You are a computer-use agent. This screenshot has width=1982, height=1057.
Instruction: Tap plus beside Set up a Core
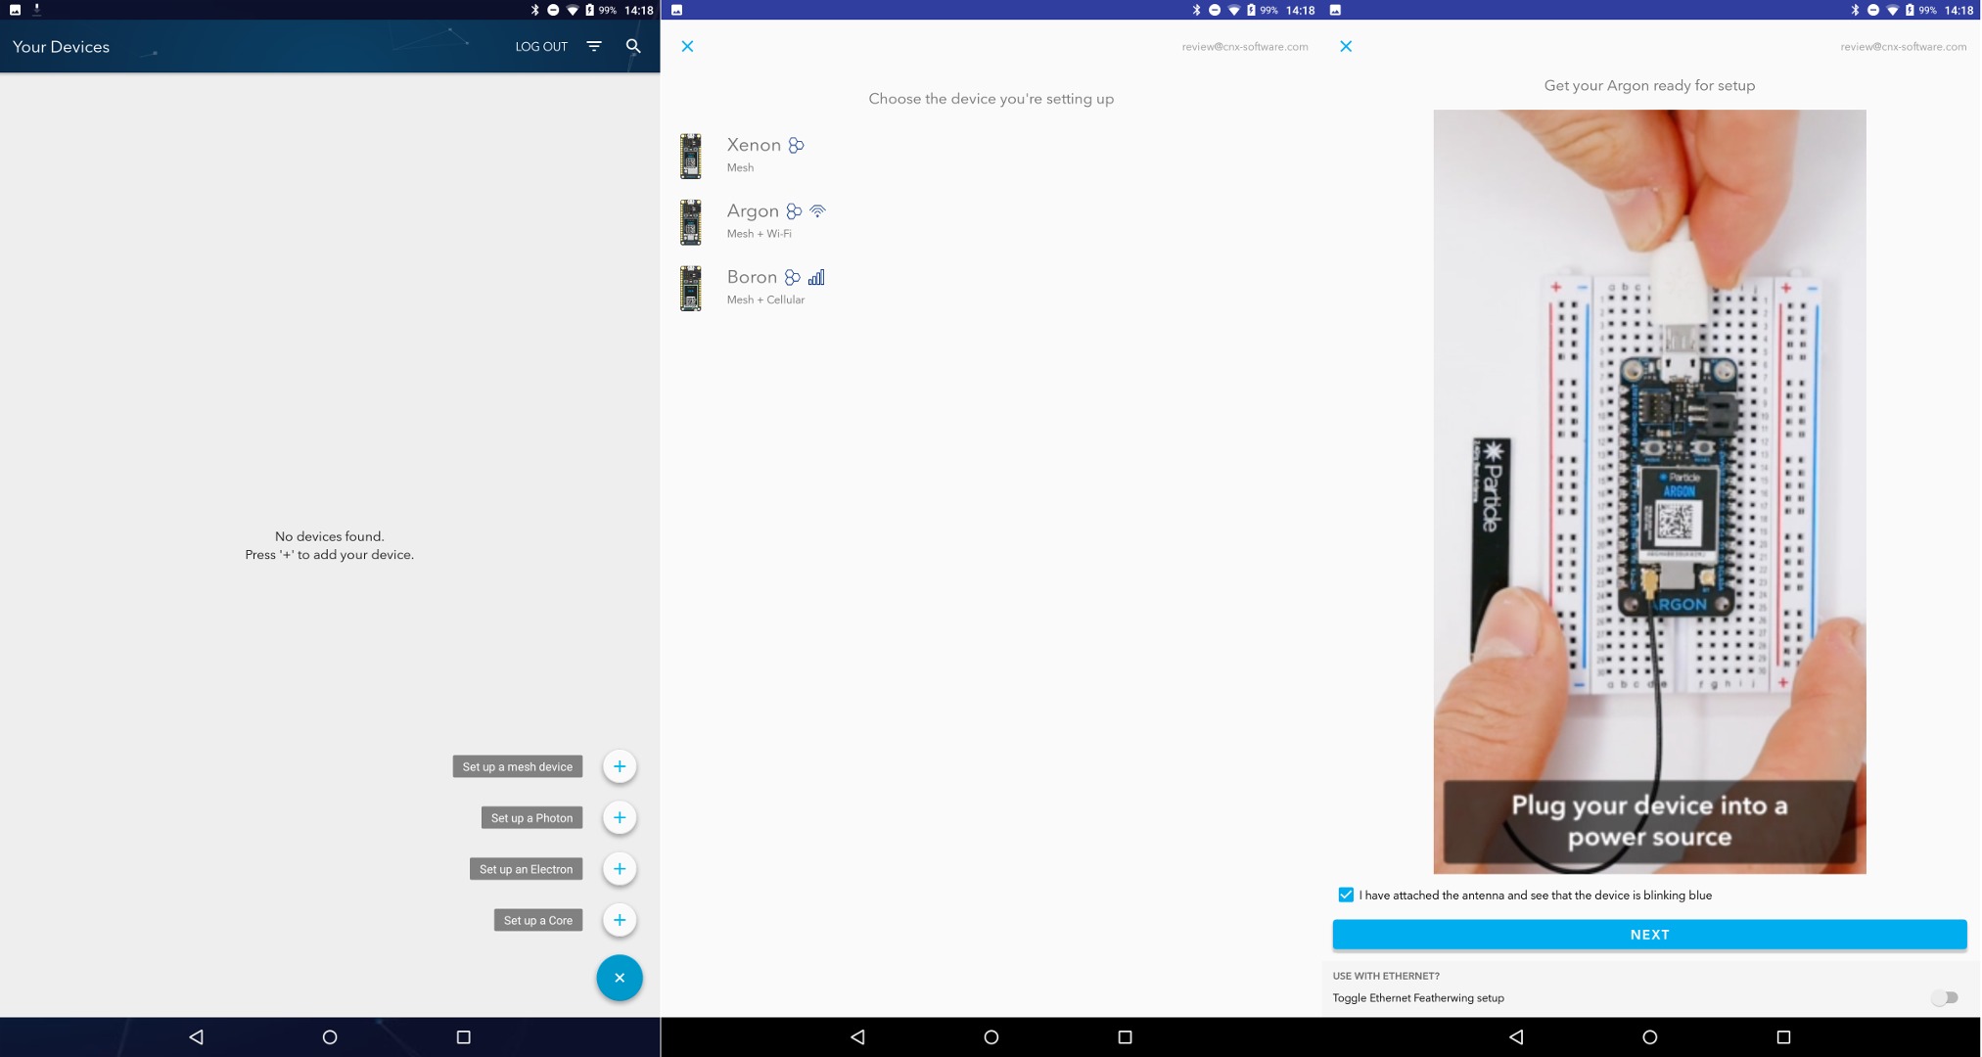tap(620, 920)
